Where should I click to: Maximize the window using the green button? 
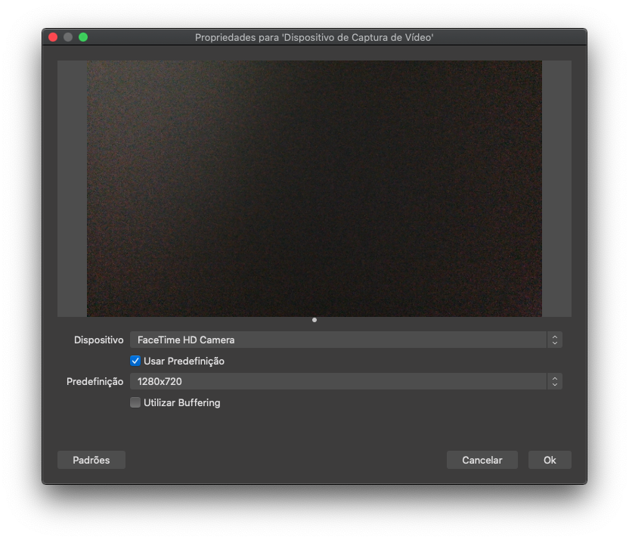pyautogui.click(x=83, y=37)
